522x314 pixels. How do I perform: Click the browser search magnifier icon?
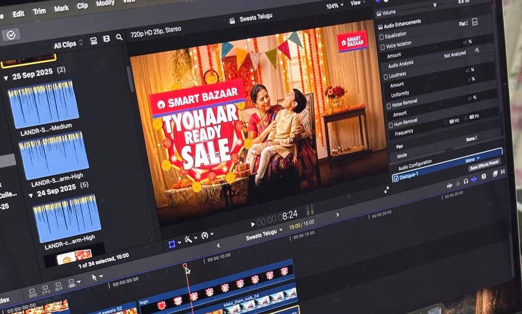tap(119, 37)
